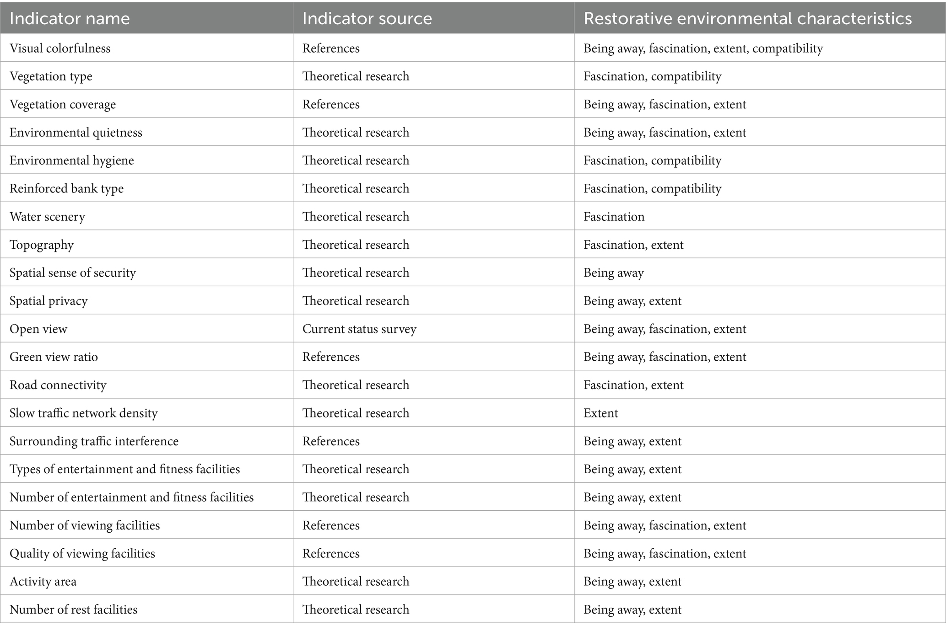Select the 'Topography' table cell
946x631 pixels.
42,245
